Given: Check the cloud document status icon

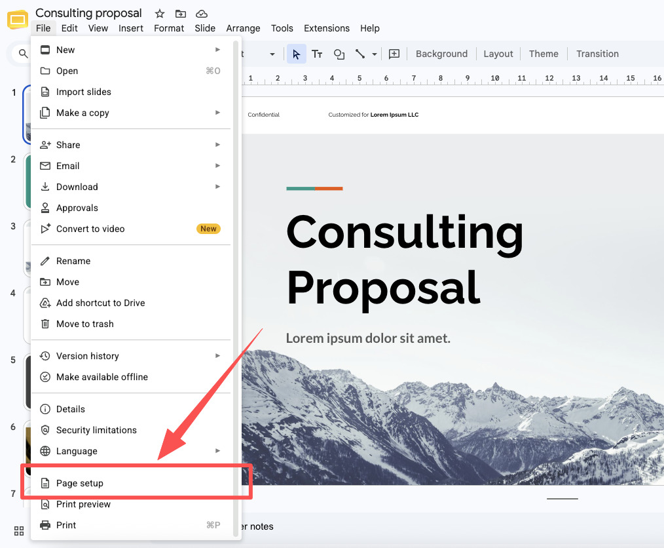Looking at the screenshot, I should coord(202,14).
